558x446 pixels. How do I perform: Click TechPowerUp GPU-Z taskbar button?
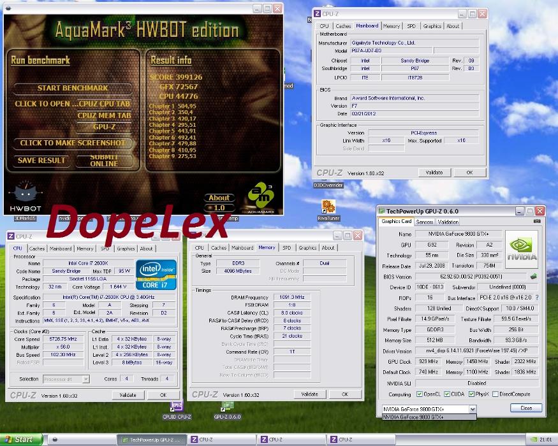[x=152, y=440]
